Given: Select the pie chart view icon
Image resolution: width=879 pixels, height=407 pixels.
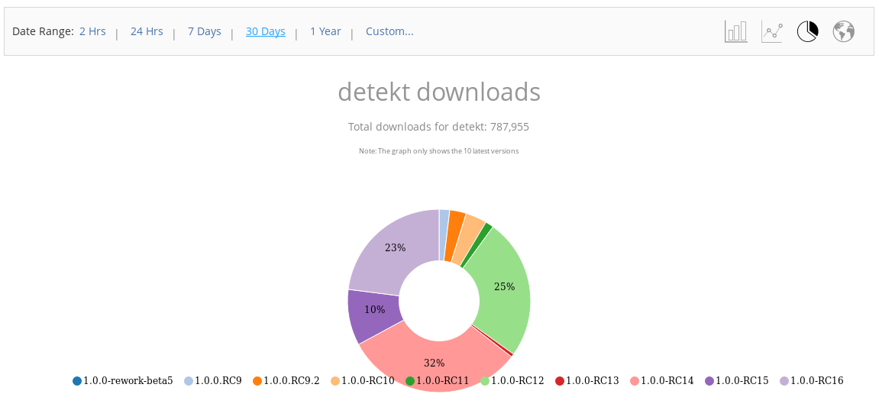Looking at the screenshot, I should (807, 31).
